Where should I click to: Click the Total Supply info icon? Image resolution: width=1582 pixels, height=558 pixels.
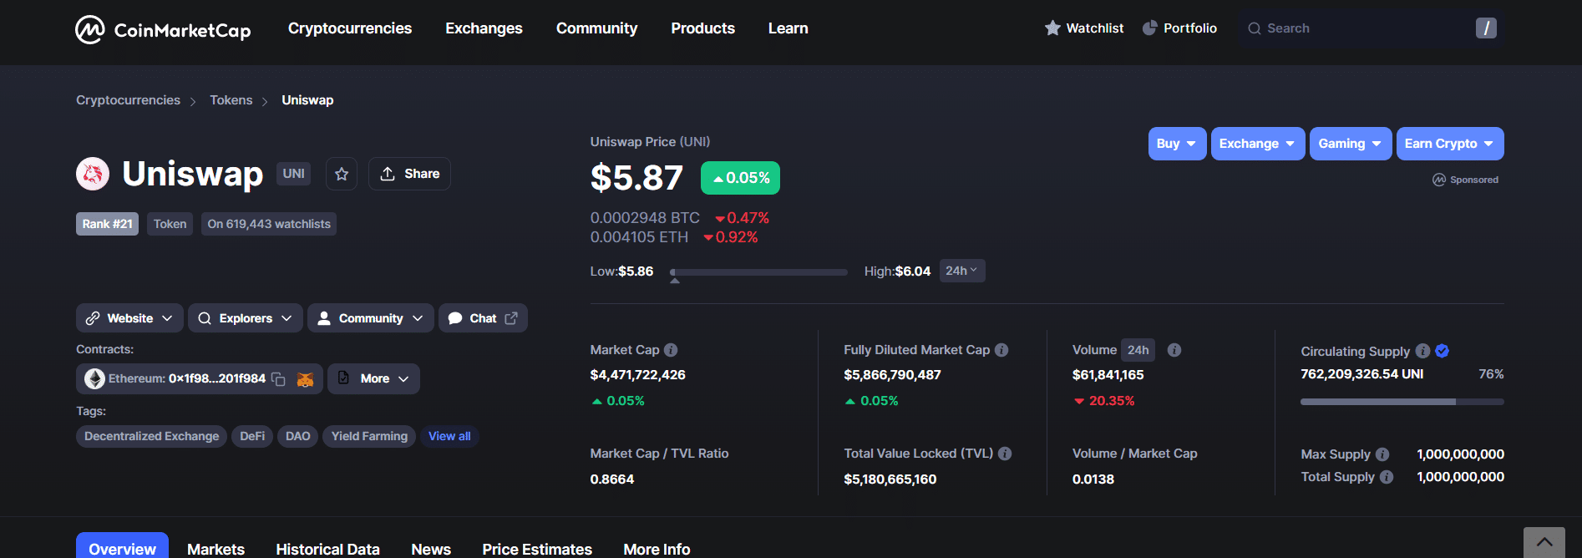[1387, 477]
